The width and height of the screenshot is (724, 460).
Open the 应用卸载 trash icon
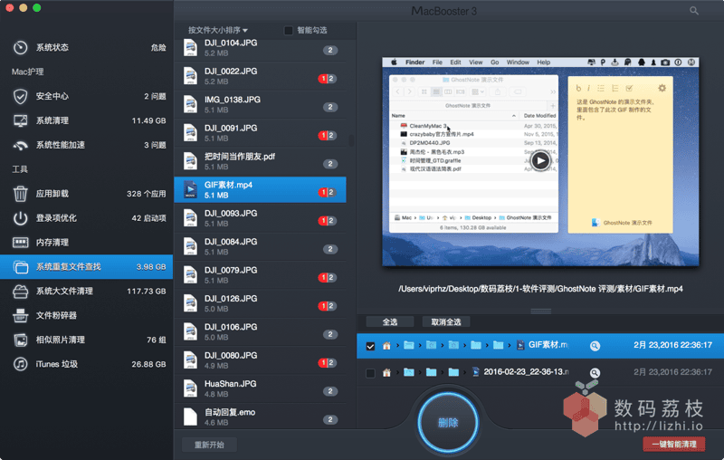coord(20,194)
